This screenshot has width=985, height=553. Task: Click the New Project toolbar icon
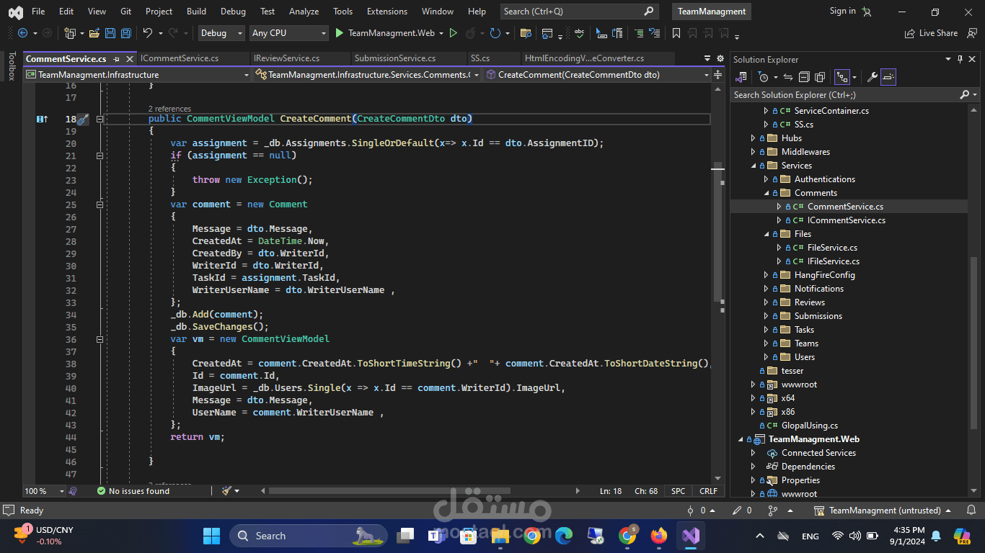tap(70, 33)
